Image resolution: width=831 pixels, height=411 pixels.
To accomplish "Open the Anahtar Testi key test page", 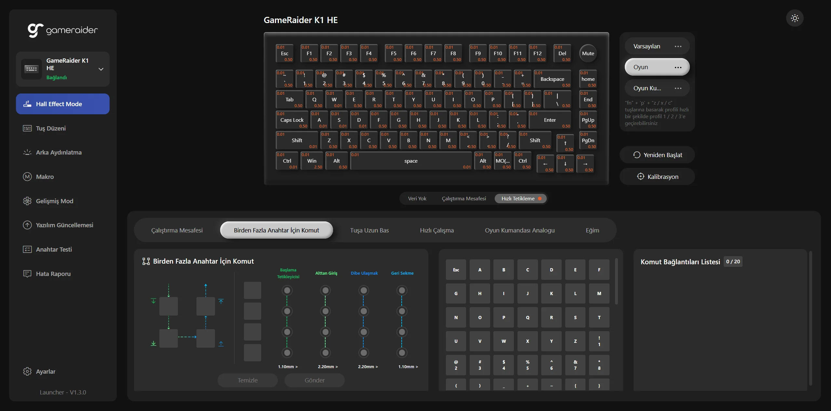I will coord(54,249).
